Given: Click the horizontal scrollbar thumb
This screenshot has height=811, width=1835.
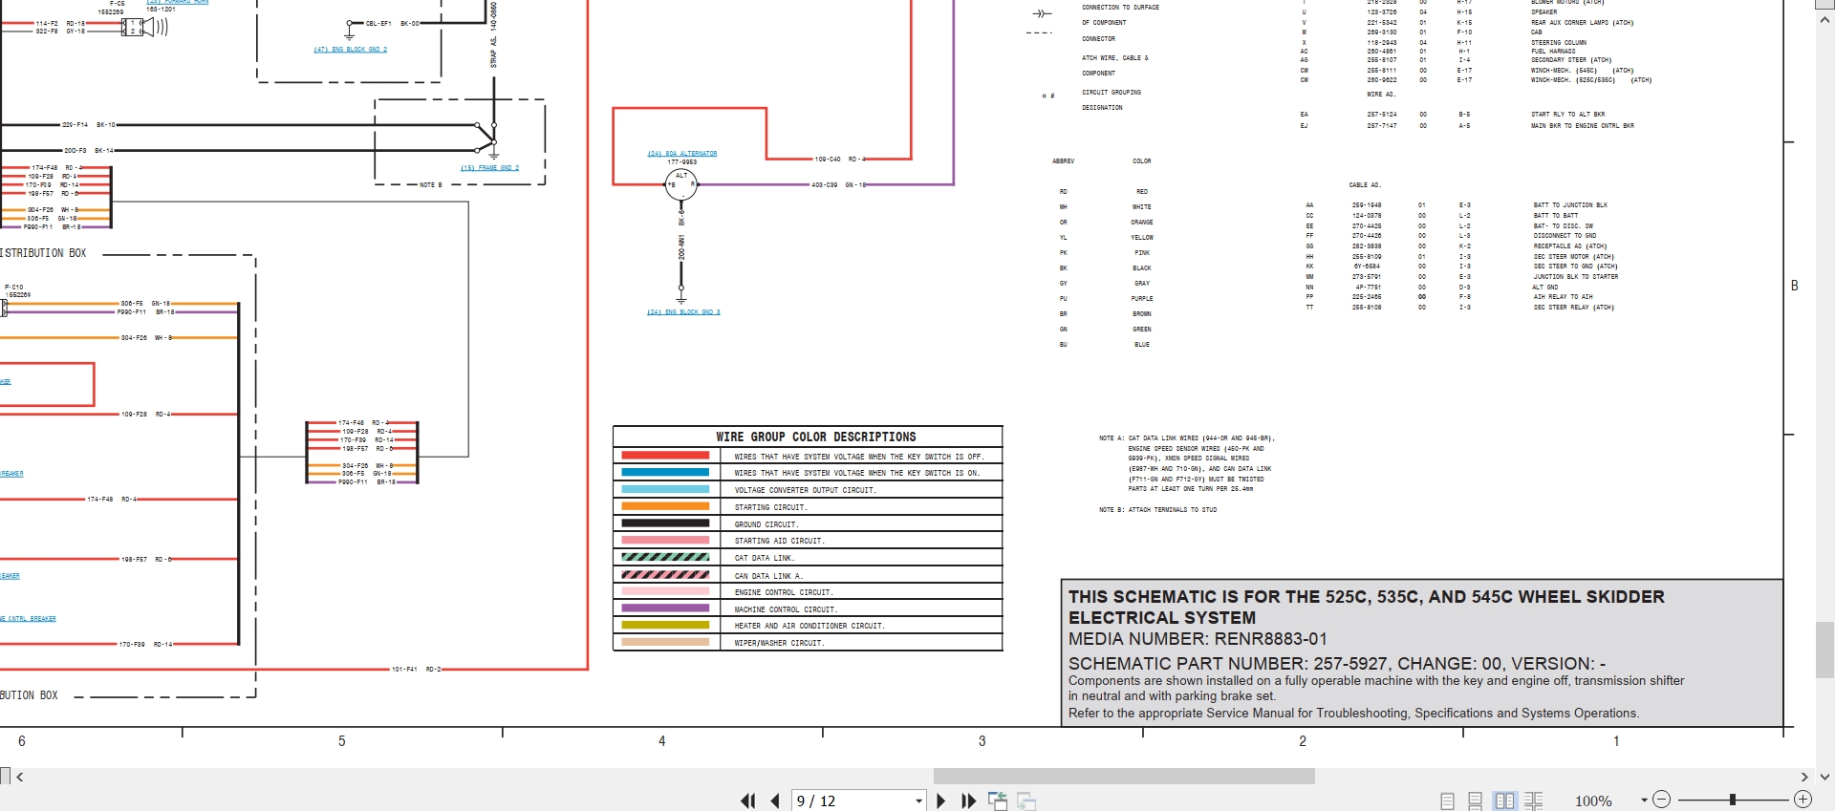Looking at the screenshot, I should (x=1124, y=777).
